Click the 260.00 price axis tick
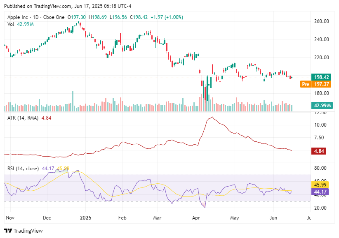339x238 pixels. pos(322,21)
